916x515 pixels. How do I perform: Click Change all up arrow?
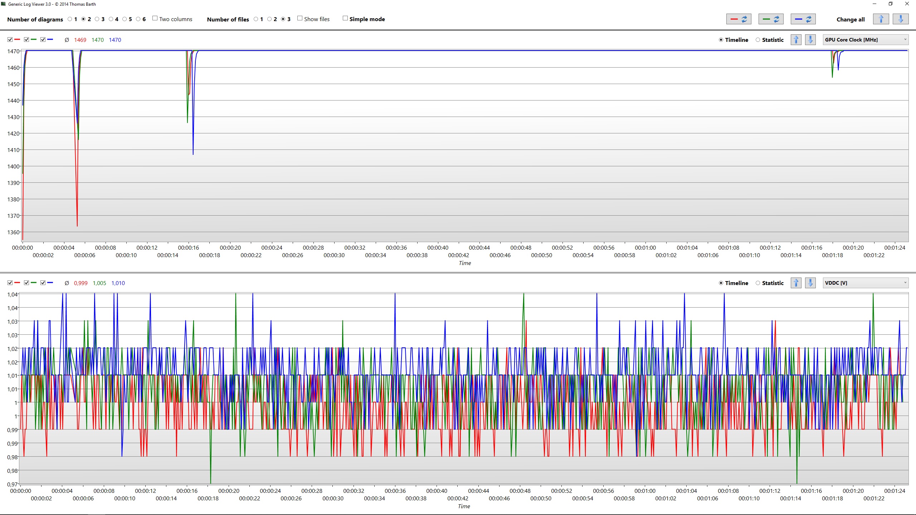click(x=881, y=19)
